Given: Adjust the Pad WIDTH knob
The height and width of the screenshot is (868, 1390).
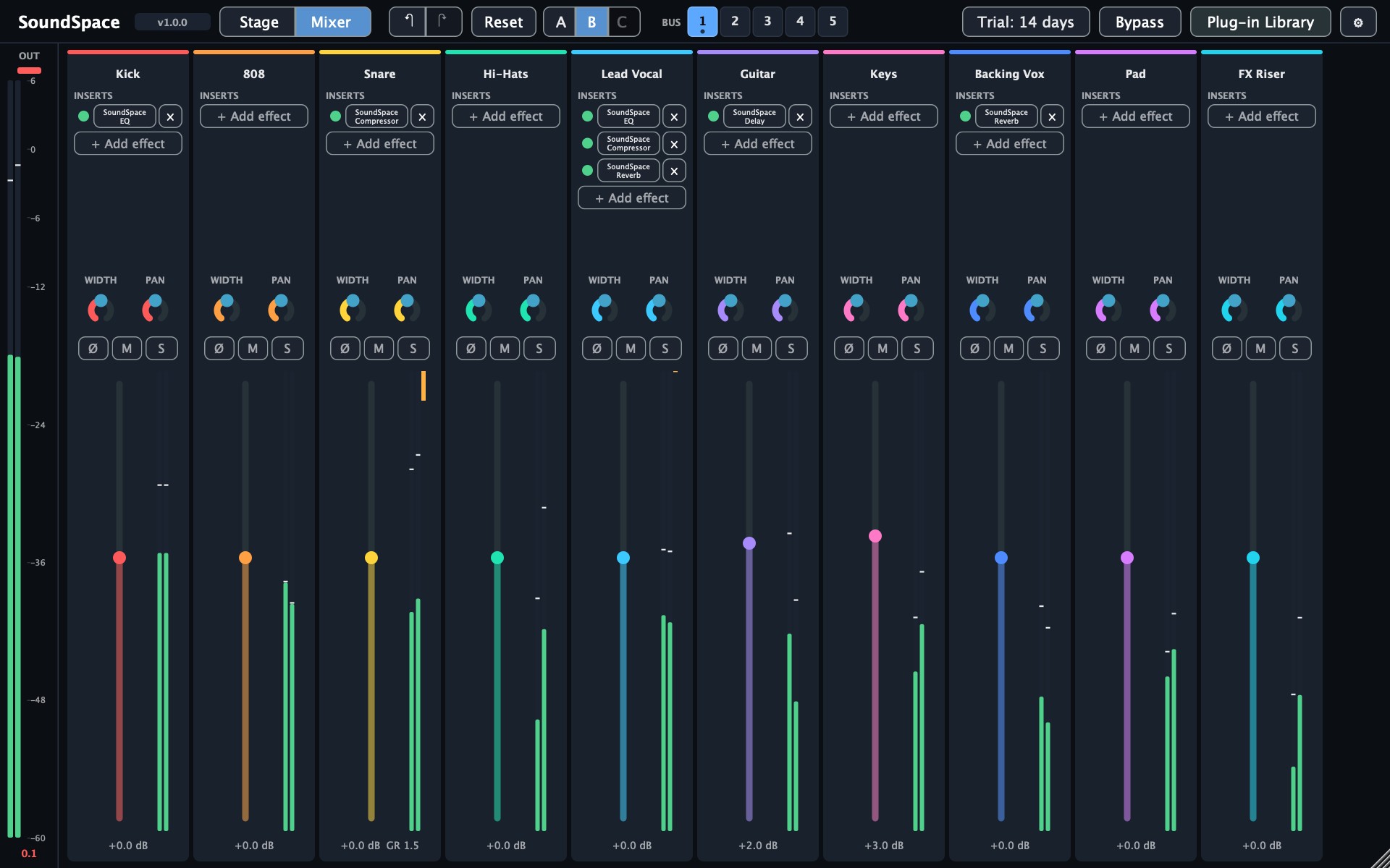Looking at the screenshot, I should pos(1108,309).
